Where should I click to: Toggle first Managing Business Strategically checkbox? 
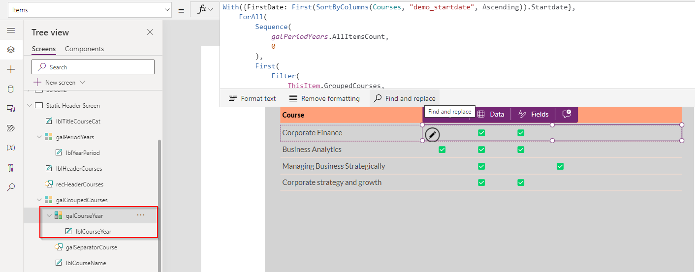click(481, 166)
